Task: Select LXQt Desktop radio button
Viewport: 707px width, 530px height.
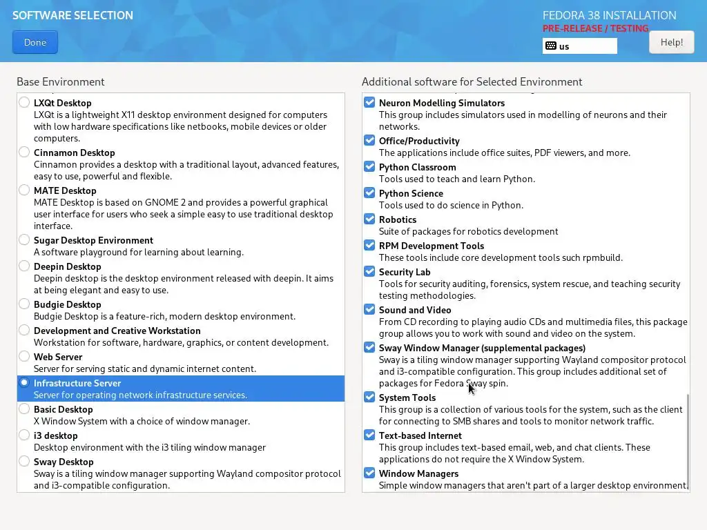Action: click(24, 102)
